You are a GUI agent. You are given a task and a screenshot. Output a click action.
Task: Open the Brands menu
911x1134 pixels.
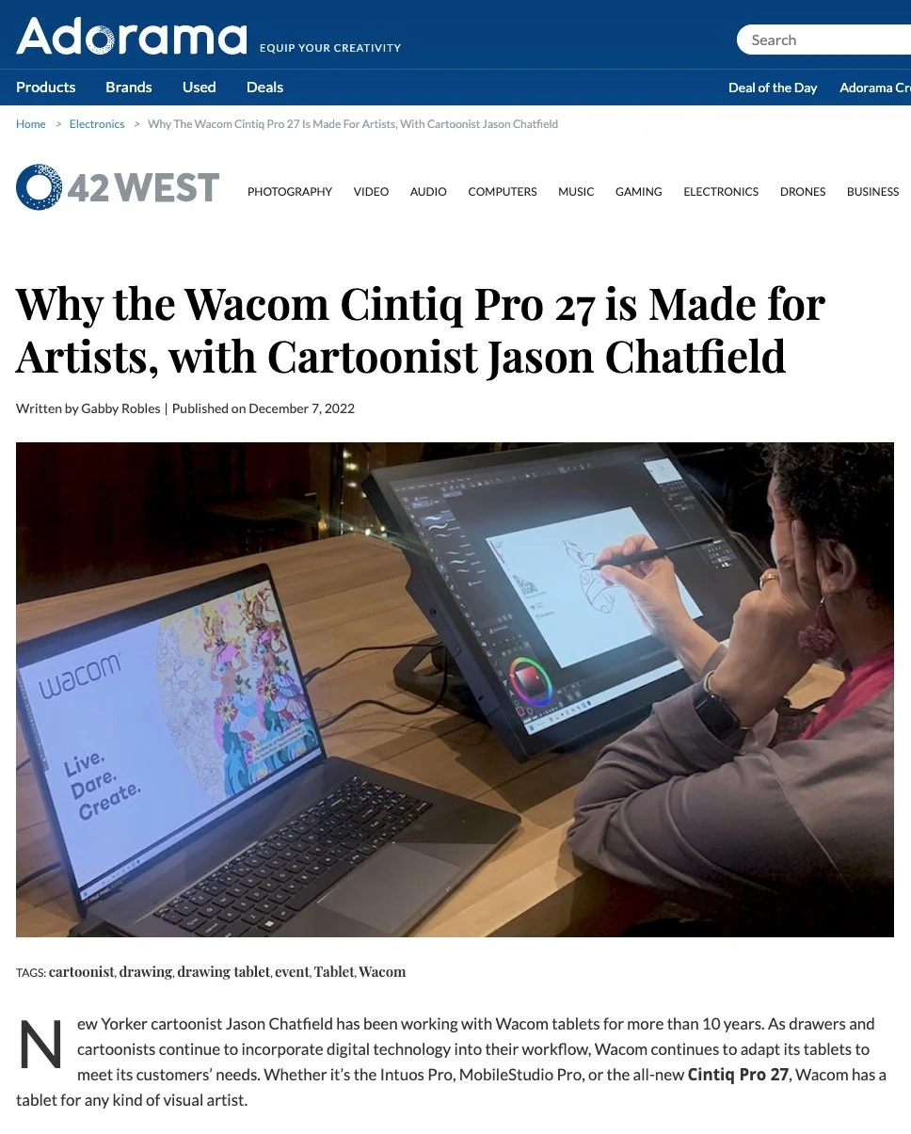tap(129, 87)
